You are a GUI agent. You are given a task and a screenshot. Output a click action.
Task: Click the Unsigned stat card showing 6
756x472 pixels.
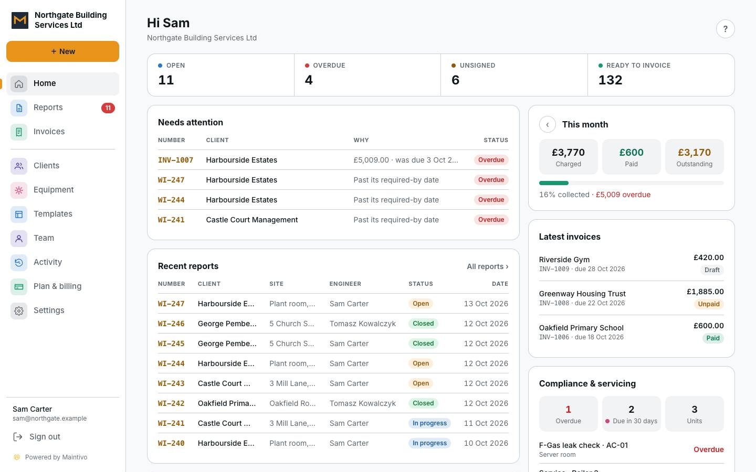point(514,75)
